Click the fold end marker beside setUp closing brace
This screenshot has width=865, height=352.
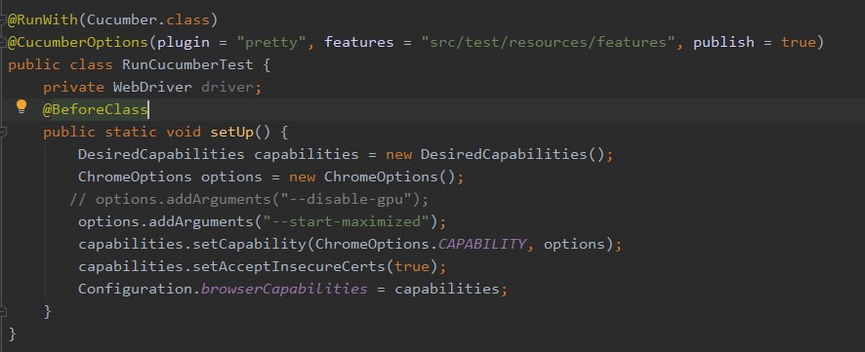(x=2, y=311)
